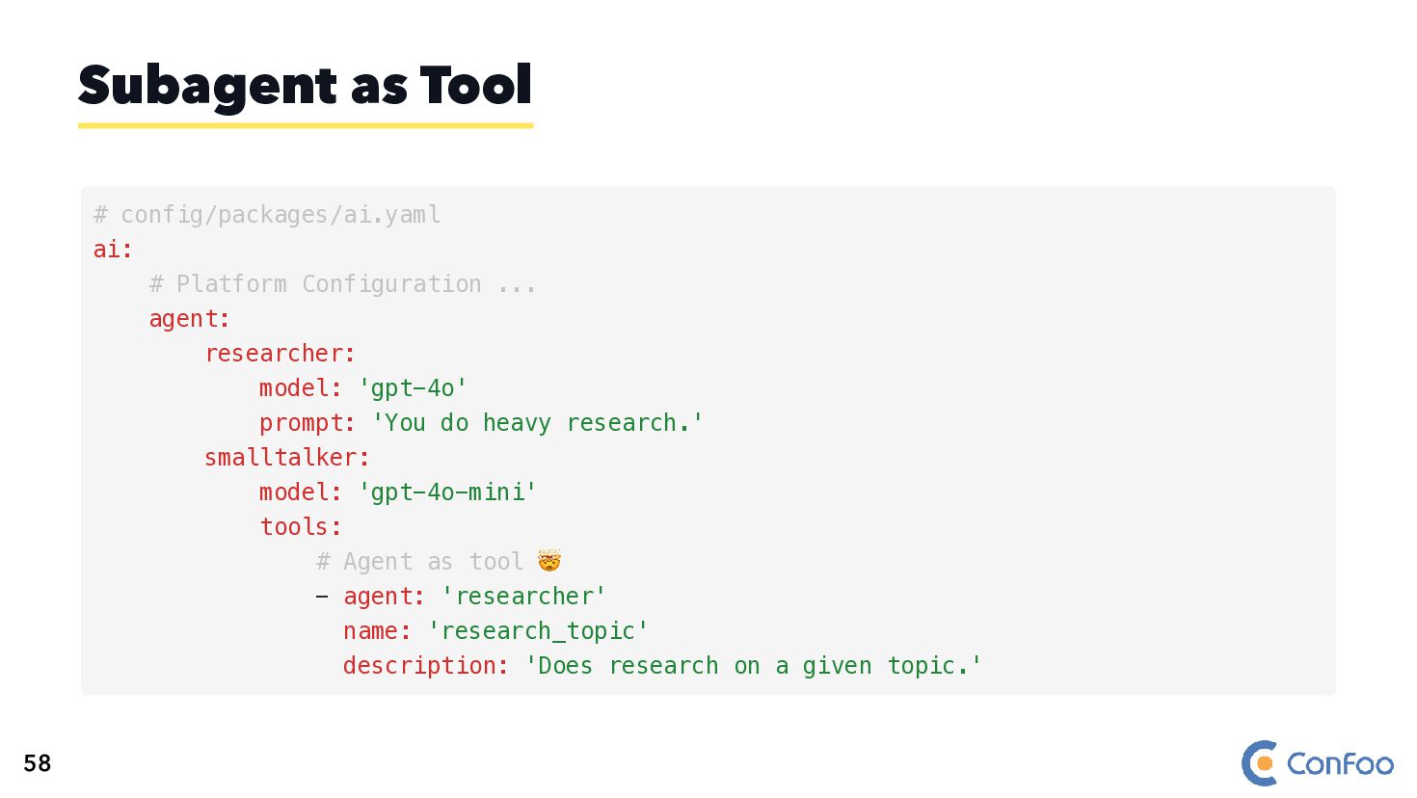Click the yellow underline beneath title
Image resolution: width=1417 pixels, height=798 pixels.
tap(306, 125)
